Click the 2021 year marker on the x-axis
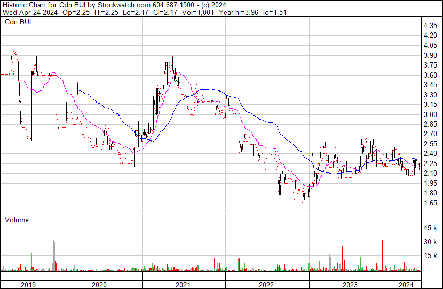Screen dimensions: 443x289 pos(183,284)
